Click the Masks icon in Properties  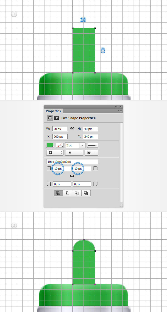(x=57, y=118)
